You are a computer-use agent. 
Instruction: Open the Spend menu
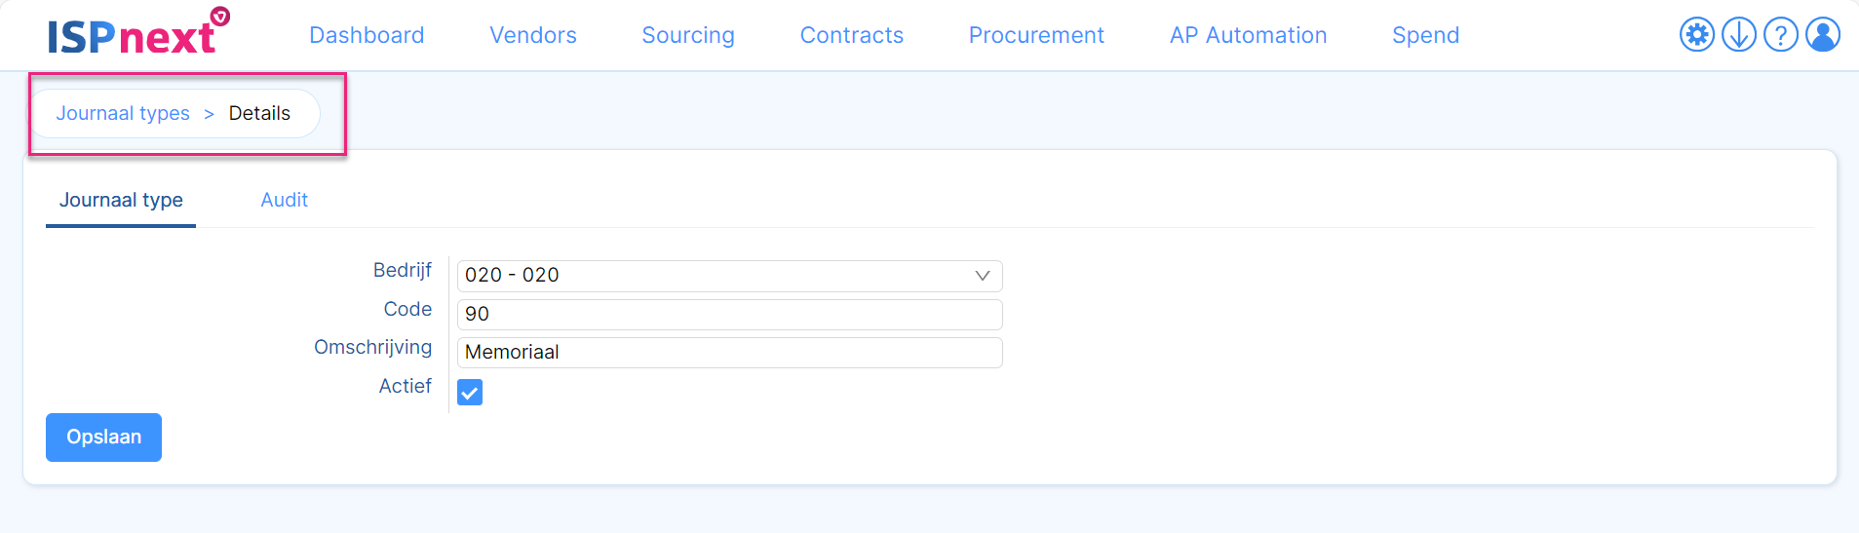tap(1425, 35)
